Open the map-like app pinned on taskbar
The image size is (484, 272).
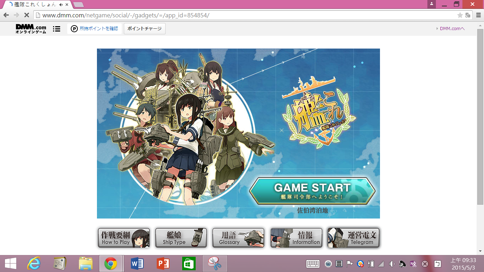tap(60, 263)
